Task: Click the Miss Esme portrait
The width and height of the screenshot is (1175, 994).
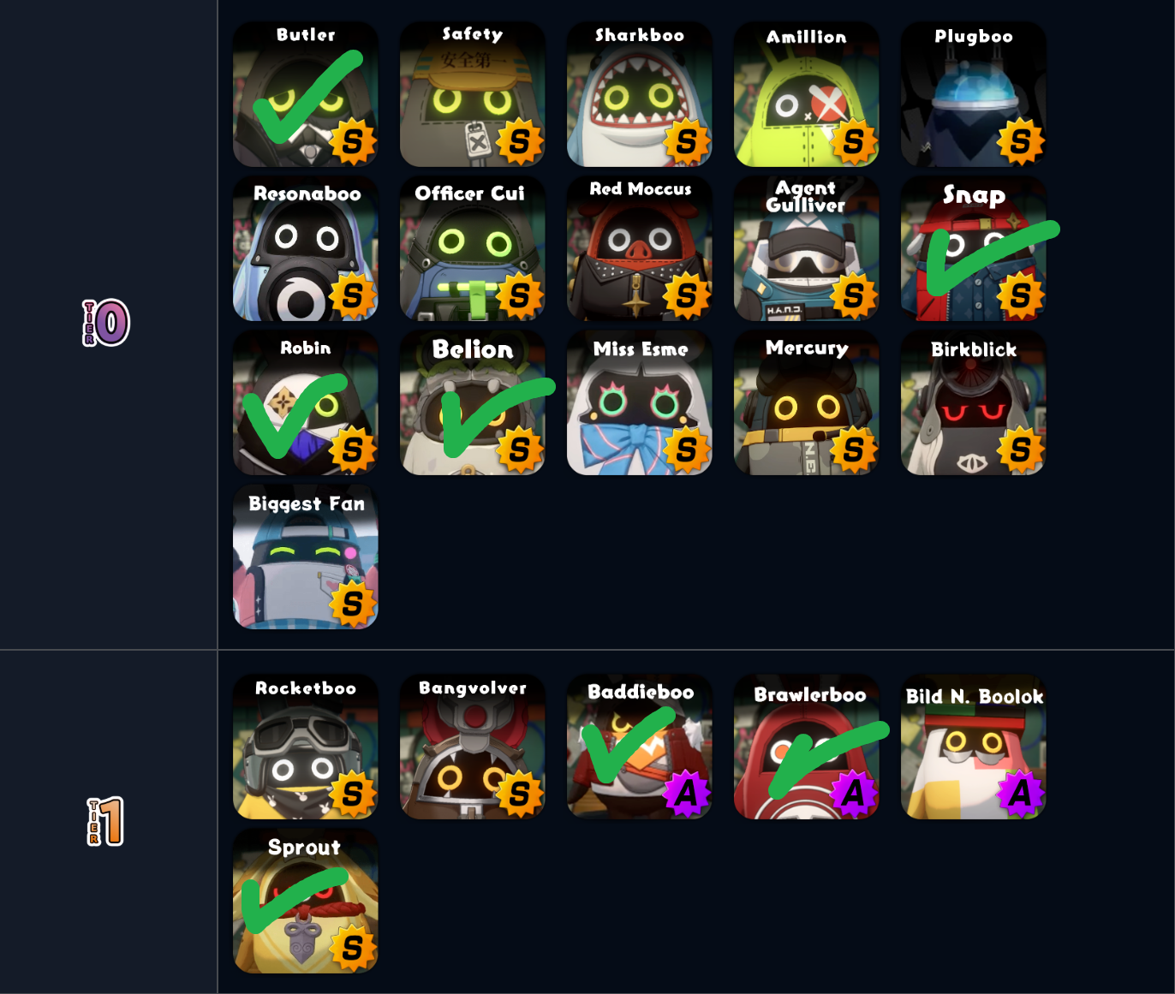Action: pyautogui.click(x=640, y=402)
